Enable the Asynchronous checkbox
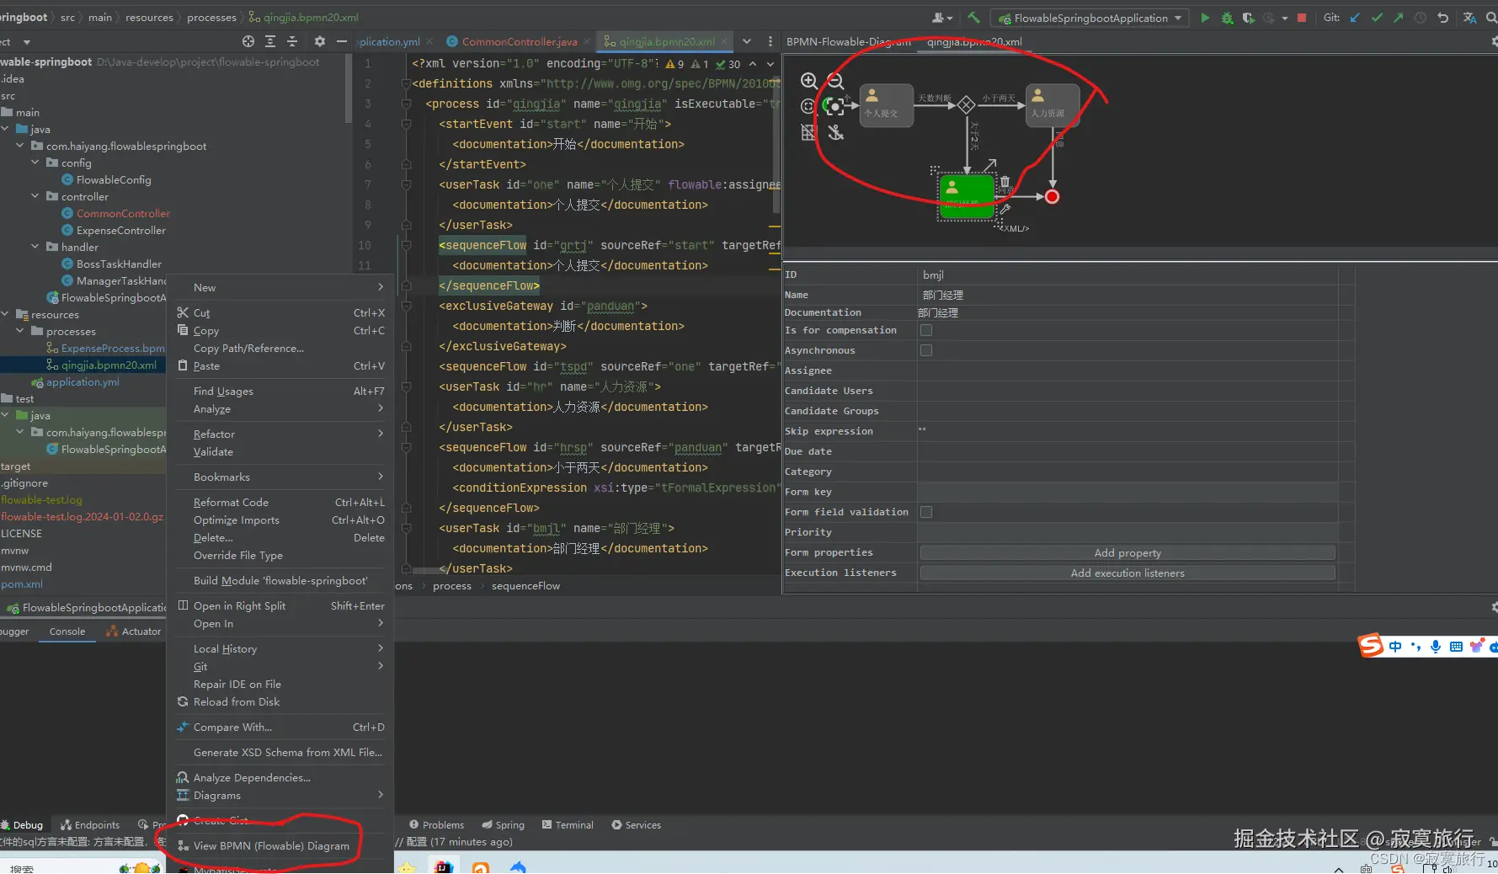The width and height of the screenshot is (1498, 874). (x=926, y=350)
